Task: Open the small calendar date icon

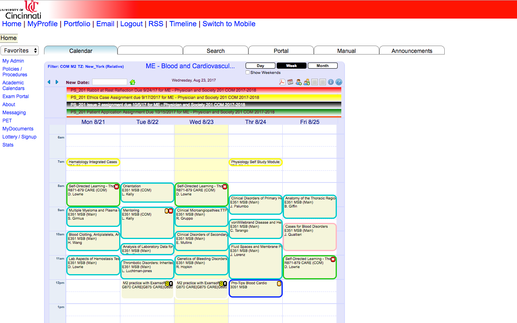Action: click(290, 82)
